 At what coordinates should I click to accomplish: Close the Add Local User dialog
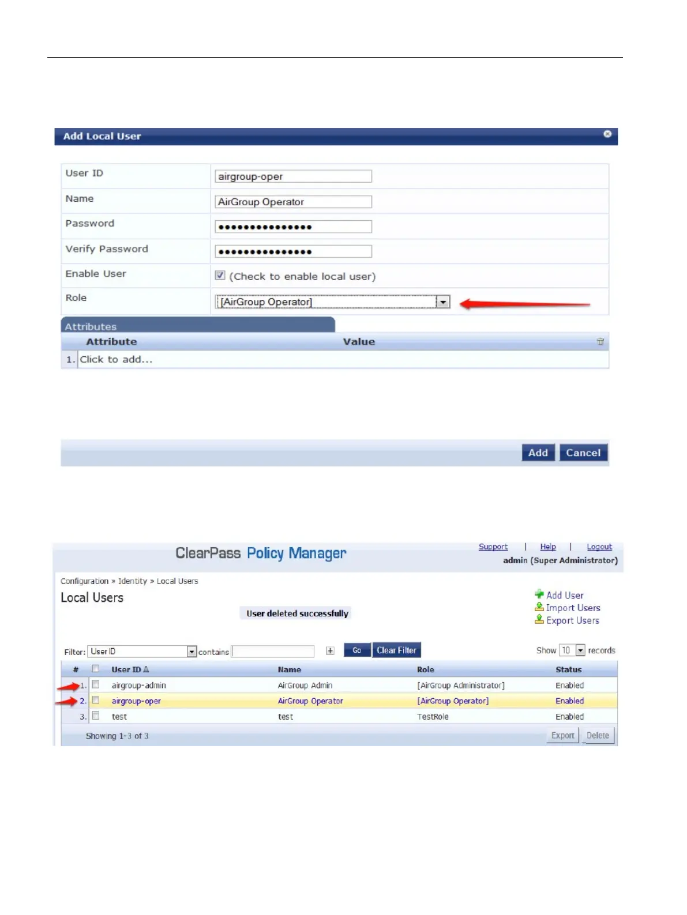(x=607, y=134)
